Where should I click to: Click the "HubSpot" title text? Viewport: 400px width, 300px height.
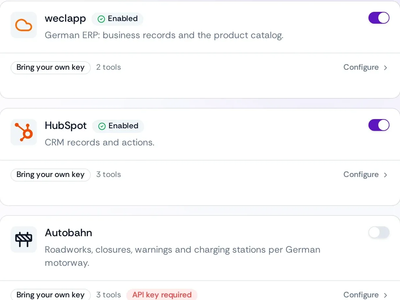66,126
